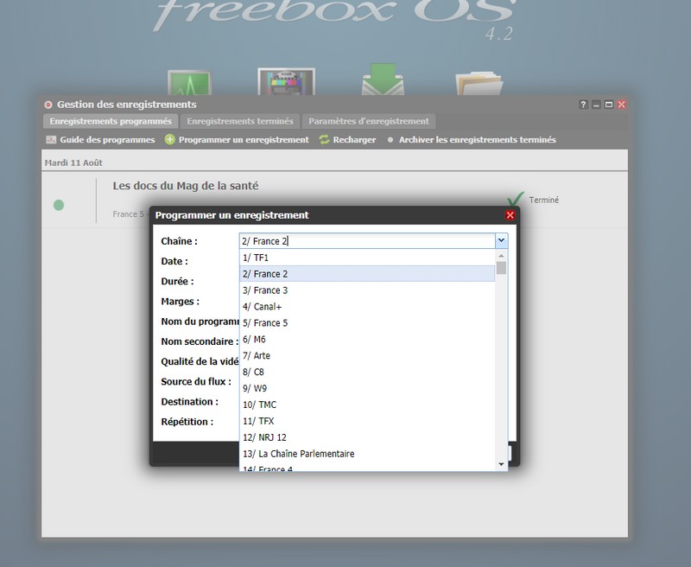Select 1/ TF1 channel

[368, 258]
